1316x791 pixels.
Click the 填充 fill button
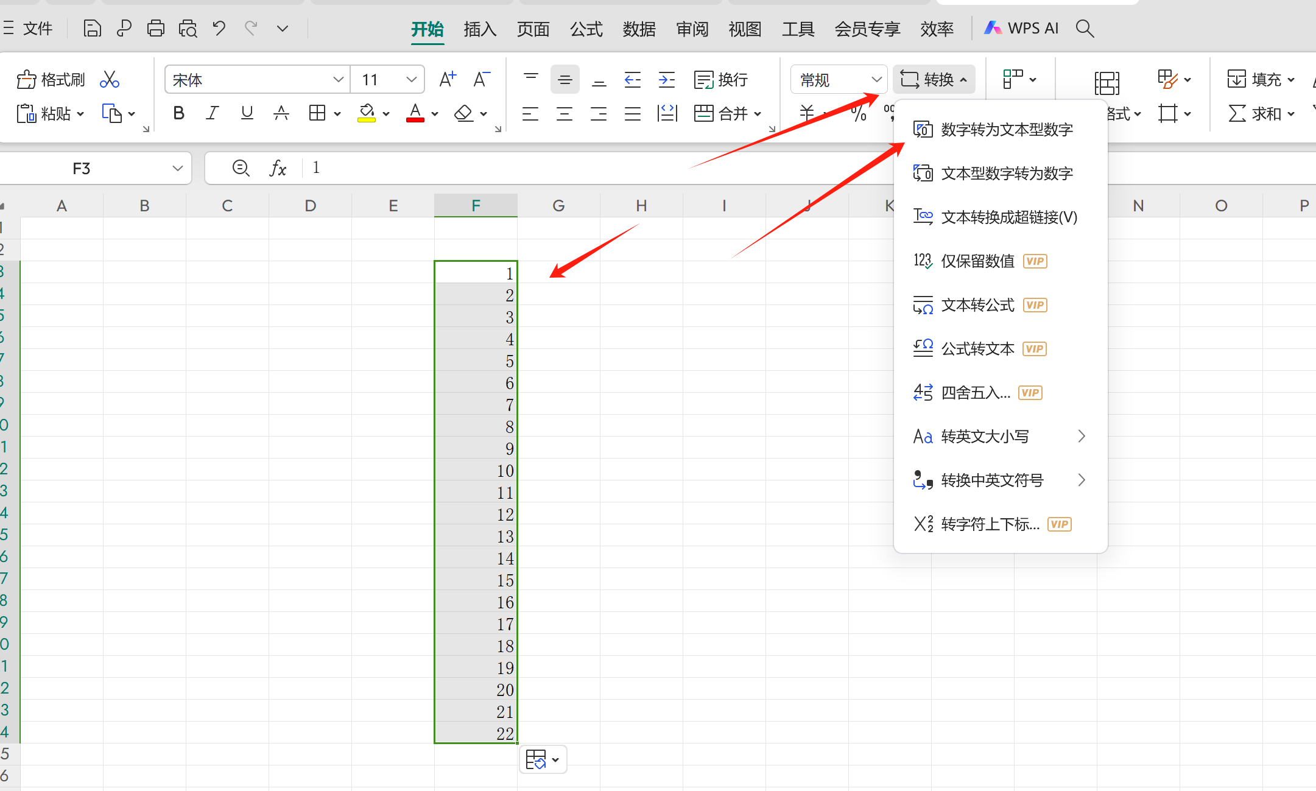(1261, 80)
